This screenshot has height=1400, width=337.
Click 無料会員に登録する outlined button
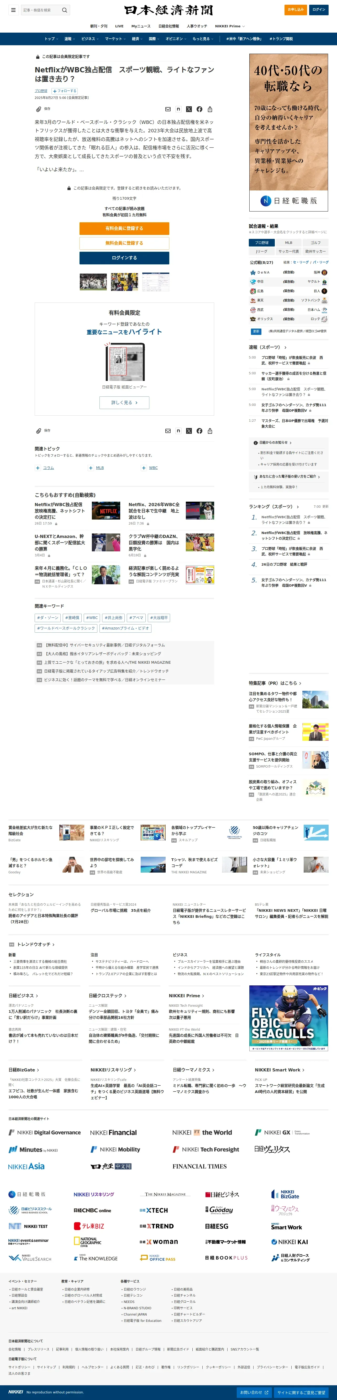pyautogui.click(x=124, y=243)
